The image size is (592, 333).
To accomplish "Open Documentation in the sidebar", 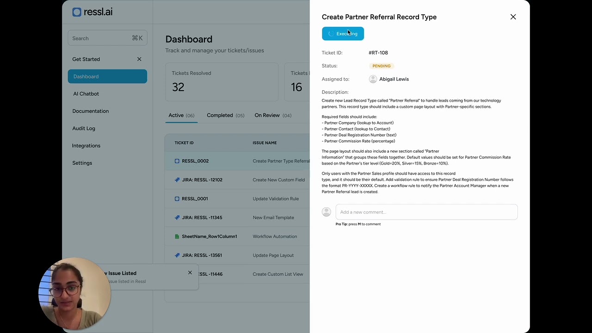I will click(90, 111).
